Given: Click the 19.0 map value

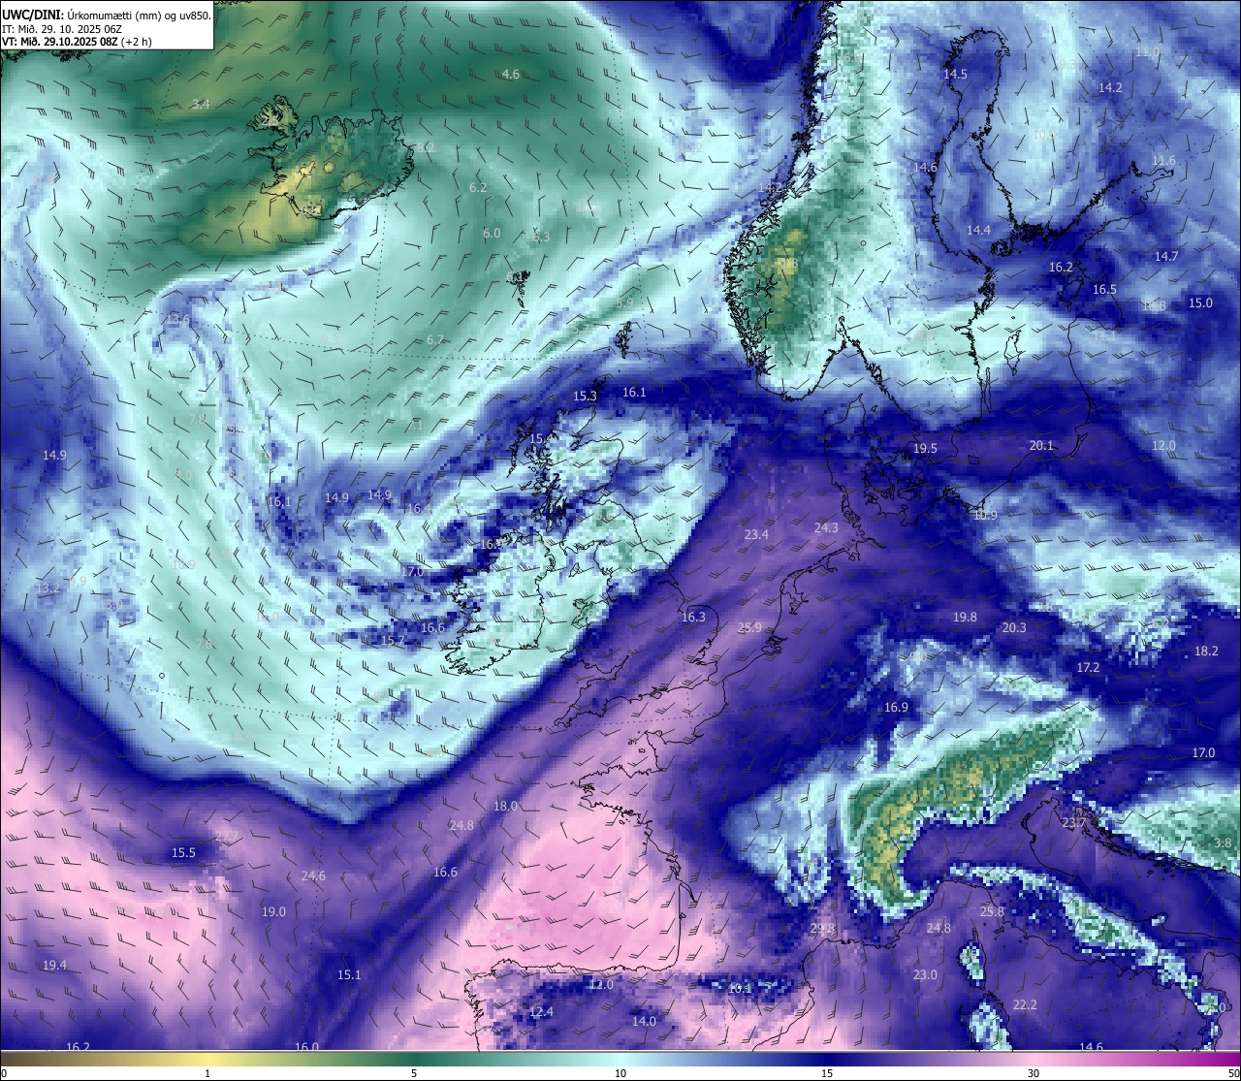Looking at the screenshot, I should coord(273,912).
